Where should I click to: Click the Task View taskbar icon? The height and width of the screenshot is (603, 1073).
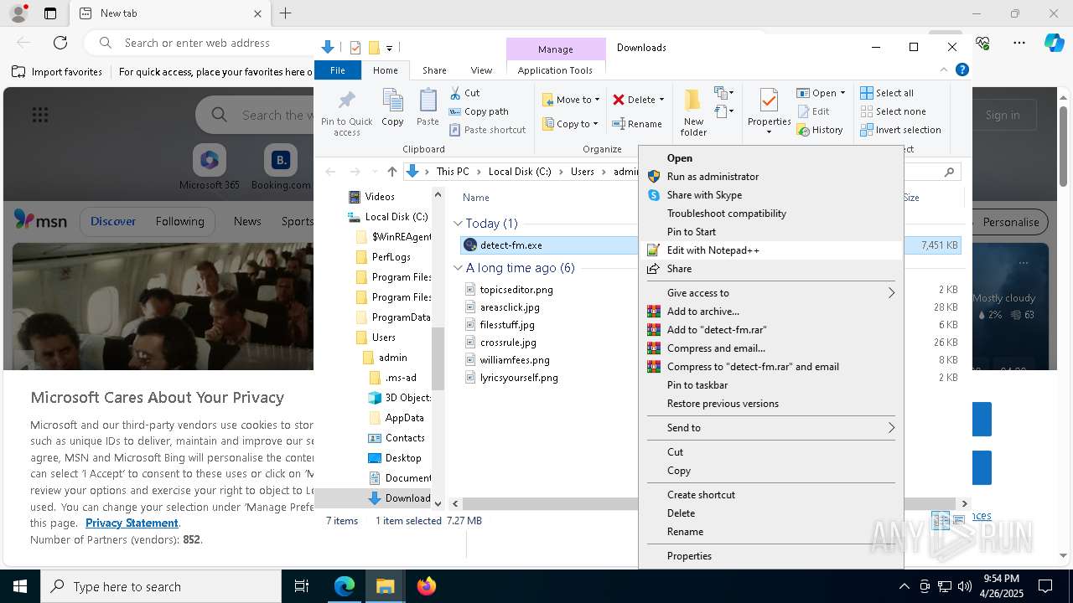click(302, 586)
